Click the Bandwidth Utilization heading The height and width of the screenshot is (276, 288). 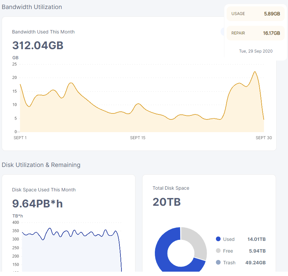pos(32,7)
